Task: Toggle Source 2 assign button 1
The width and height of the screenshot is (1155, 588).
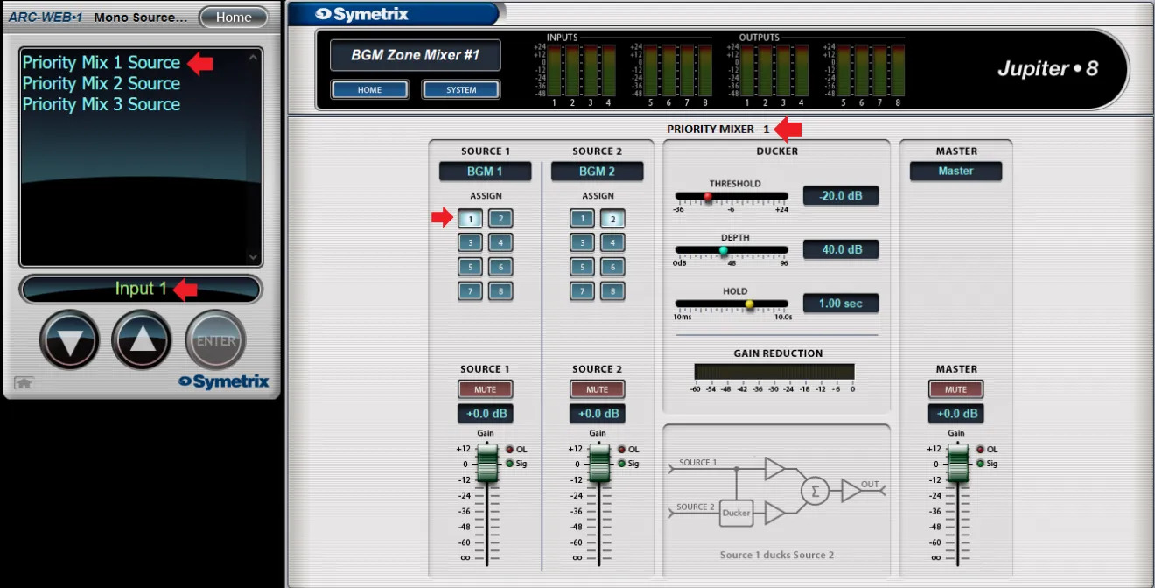Action: [x=582, y=218]
